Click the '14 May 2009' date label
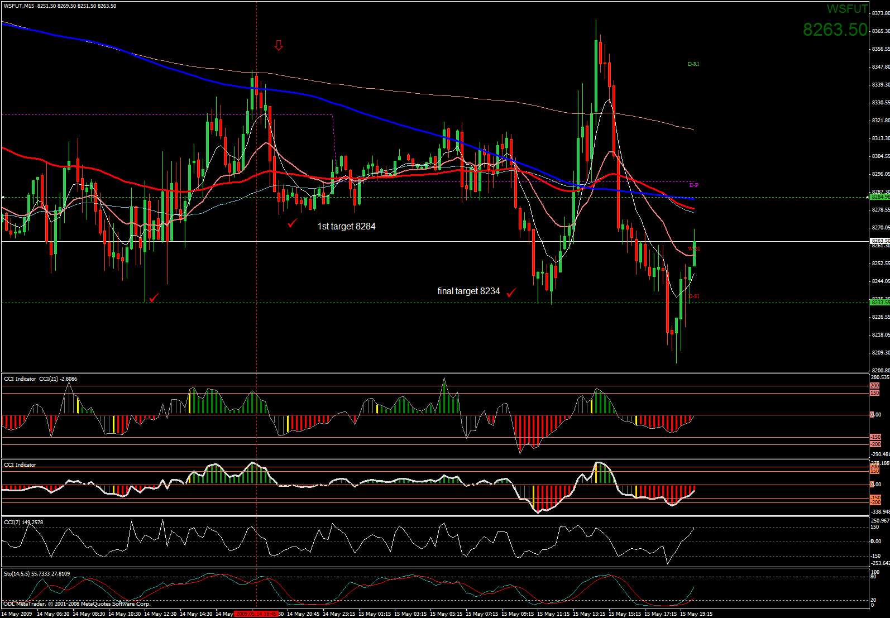Image resolution: width=890 pixels, height=618 pixels. (17, 614)
